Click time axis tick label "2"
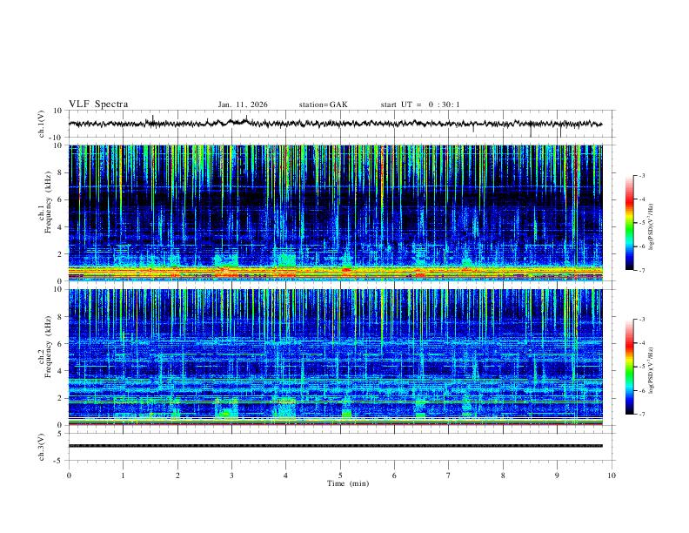689x533 pixels. coord(177,476)
